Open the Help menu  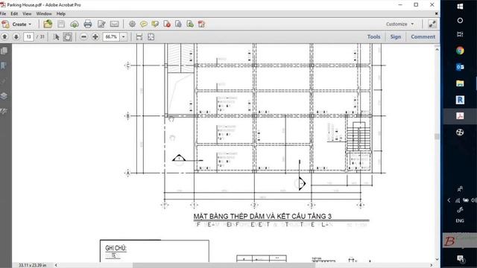(x=61, y=13)
